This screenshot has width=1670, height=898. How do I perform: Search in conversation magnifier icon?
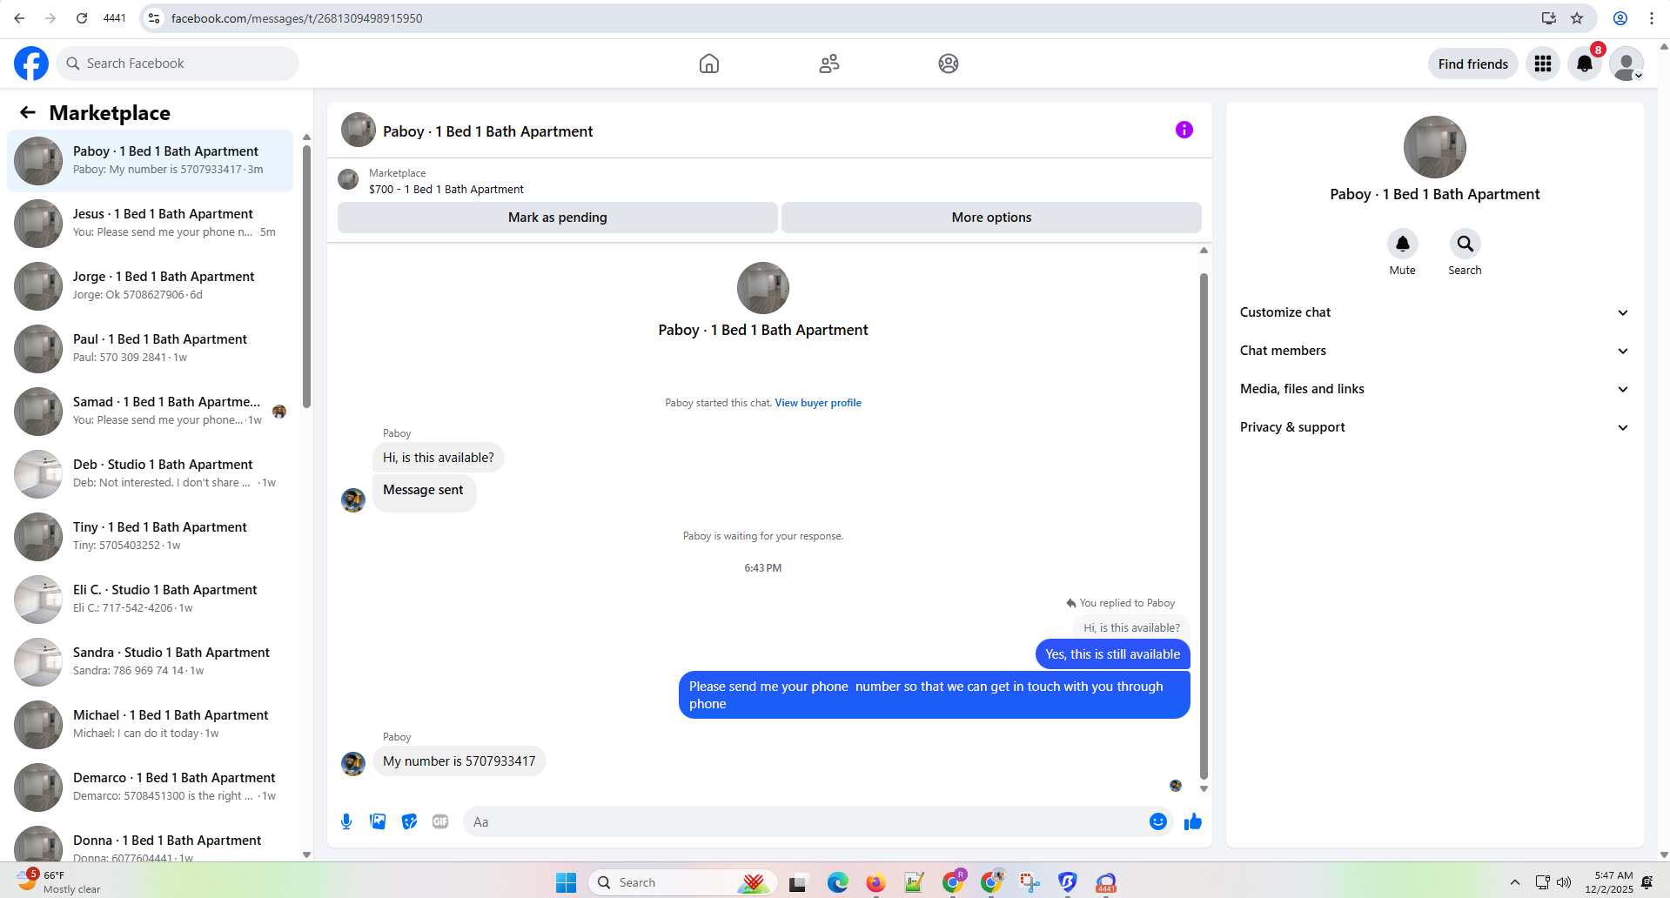tap(1465, 245)
